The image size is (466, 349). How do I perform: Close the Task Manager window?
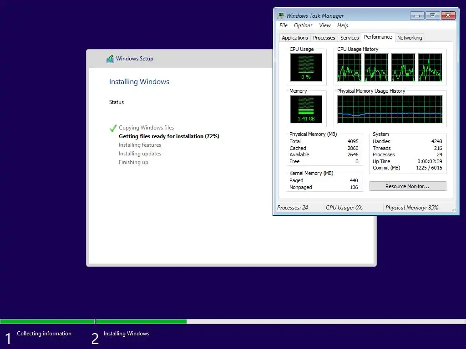[x=448, y=15]
